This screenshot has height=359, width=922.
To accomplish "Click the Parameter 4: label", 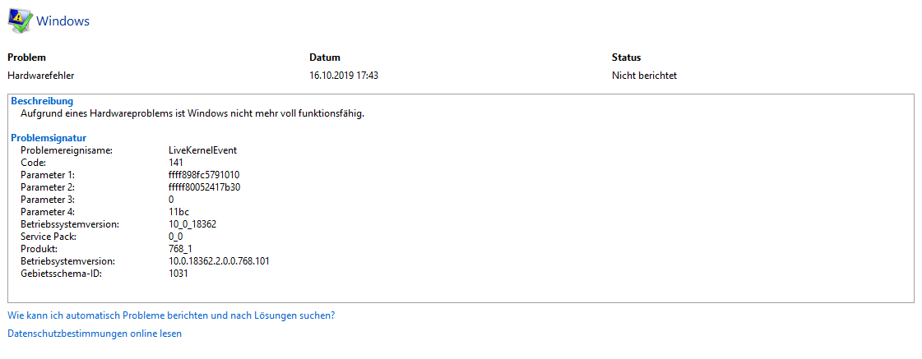I will (x=48, y=211).
